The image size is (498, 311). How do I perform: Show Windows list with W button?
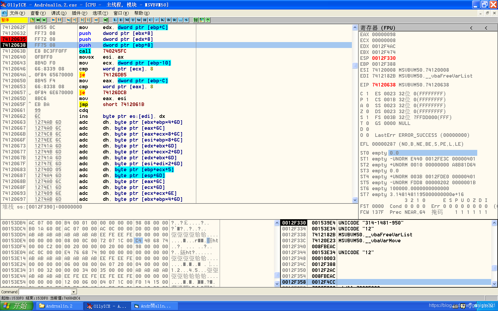point(139,20)
